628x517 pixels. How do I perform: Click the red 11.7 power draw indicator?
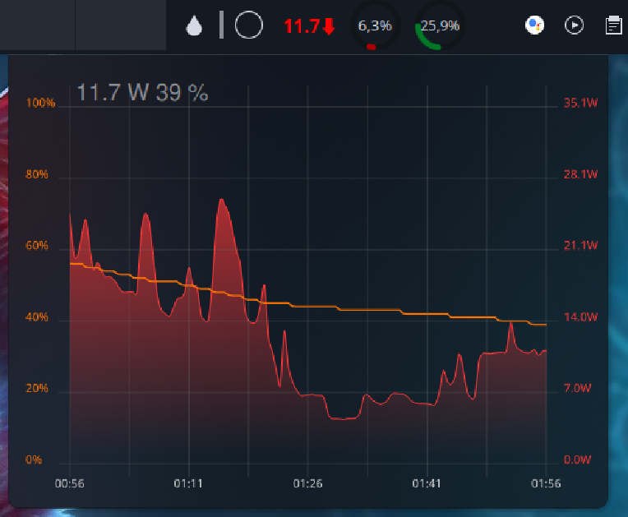pos(309,26)
